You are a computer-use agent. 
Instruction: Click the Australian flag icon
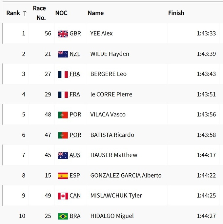(63, 155)
